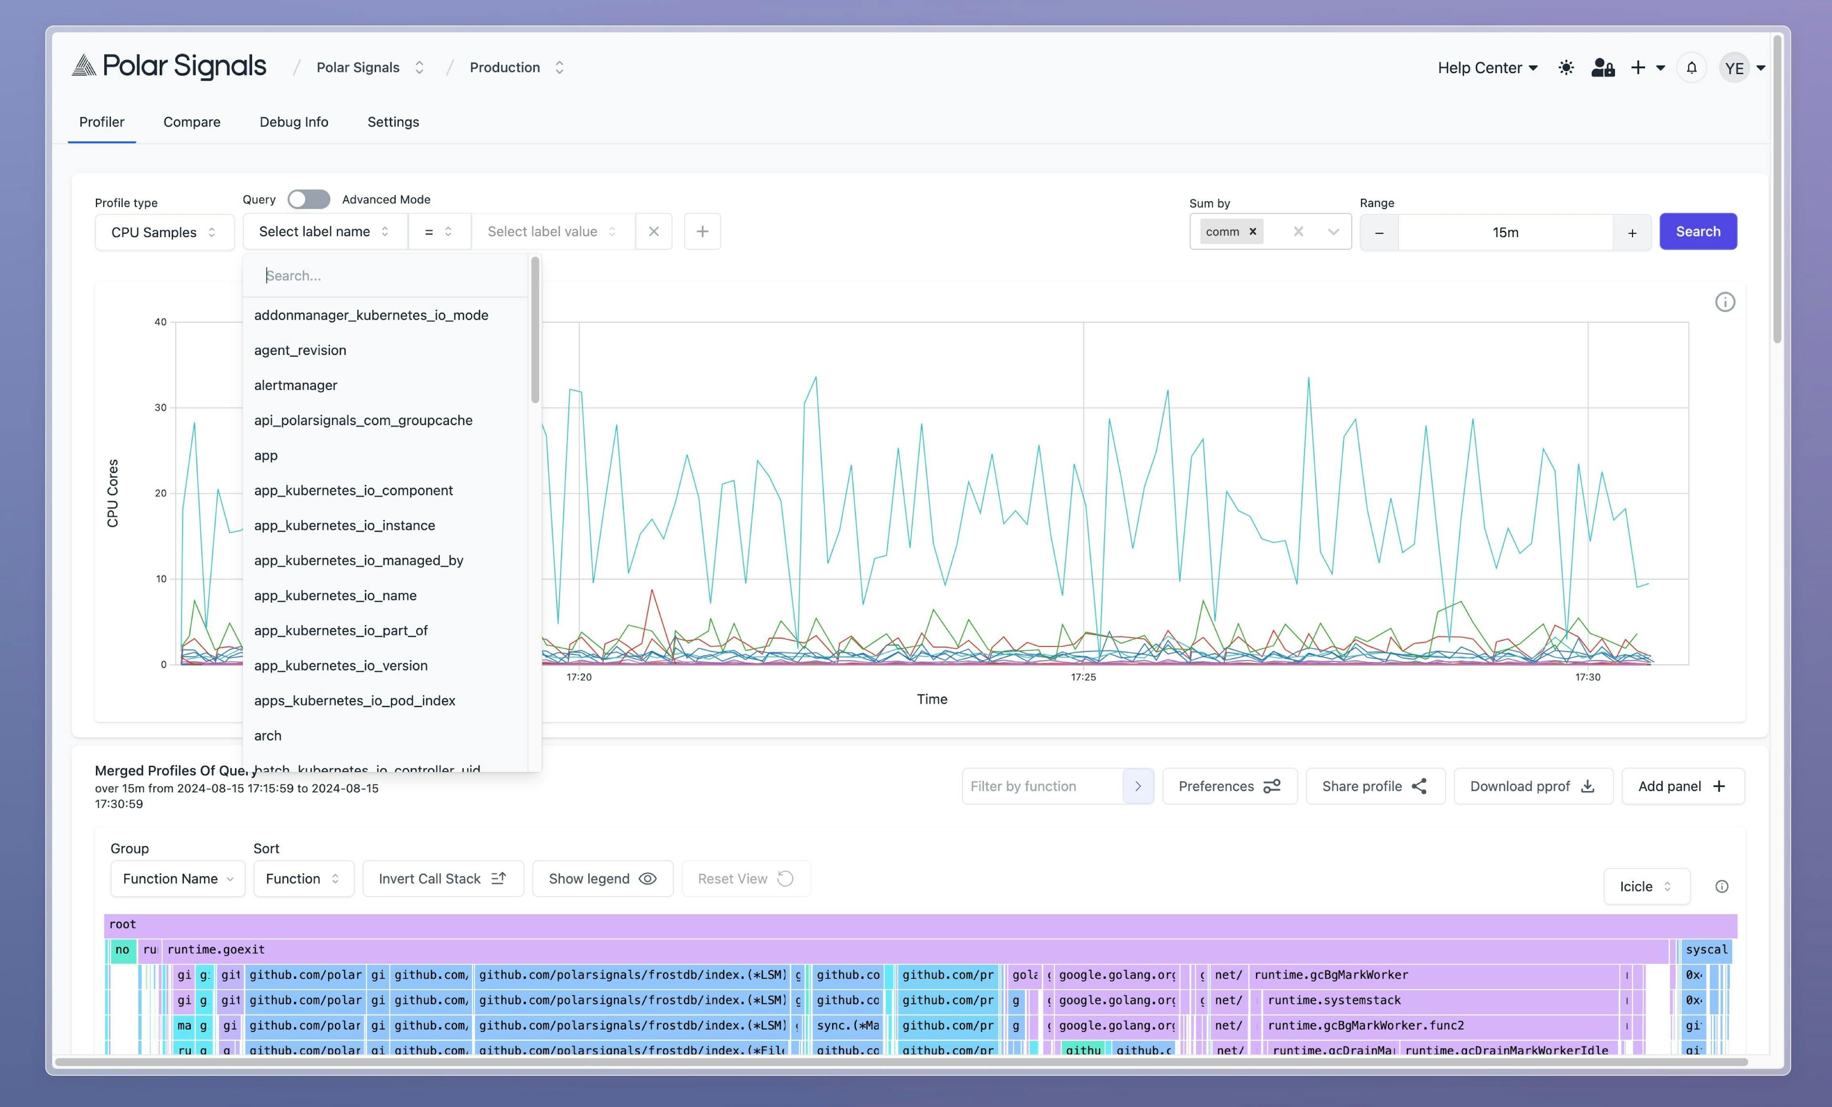Open Preferences for the profile view
Screen dimensions: 1832x1107
(1230, 786)
